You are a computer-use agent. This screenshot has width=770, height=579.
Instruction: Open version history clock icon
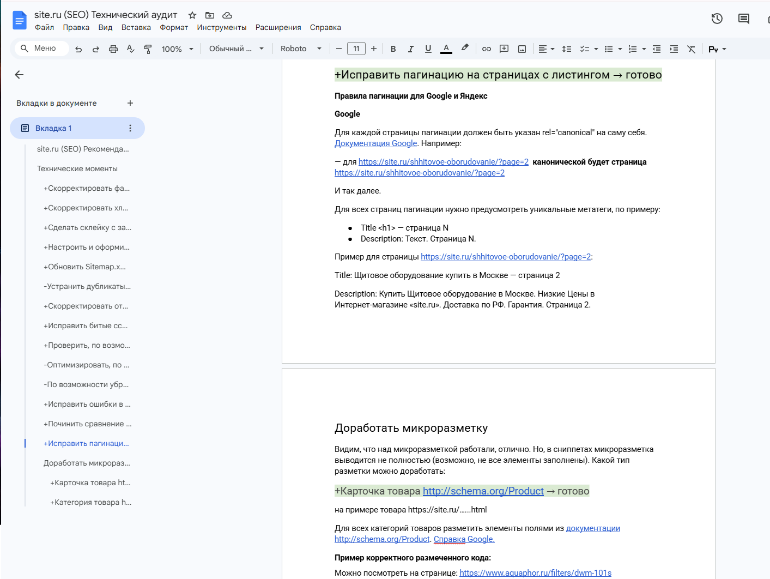click(717, 19)
